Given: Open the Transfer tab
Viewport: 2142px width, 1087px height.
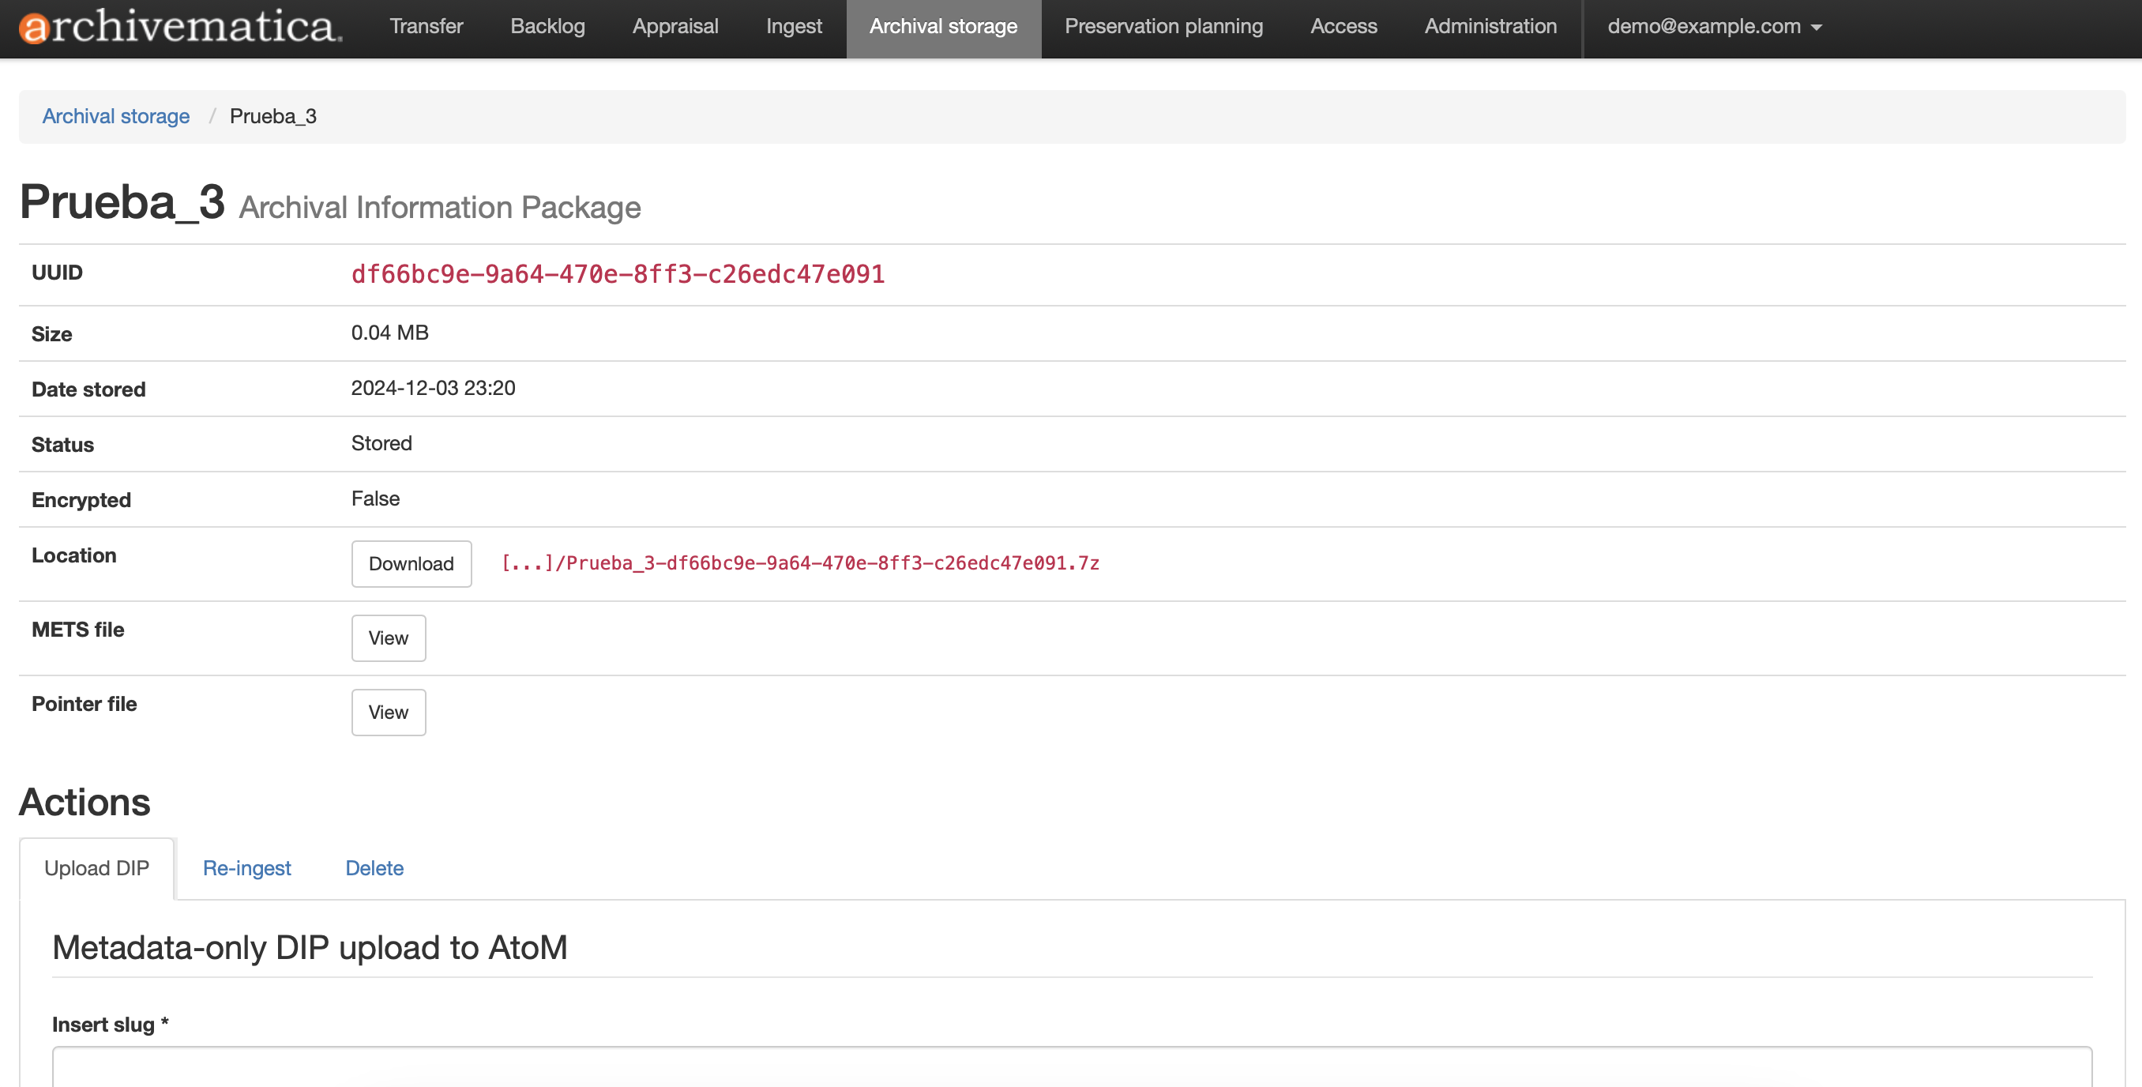Looking at the screenshot, I should click(x=426, y=27).
